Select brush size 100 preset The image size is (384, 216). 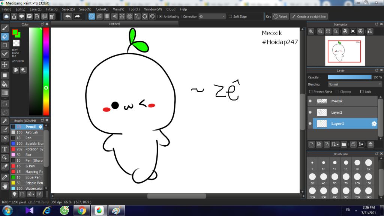pos(357,178)
